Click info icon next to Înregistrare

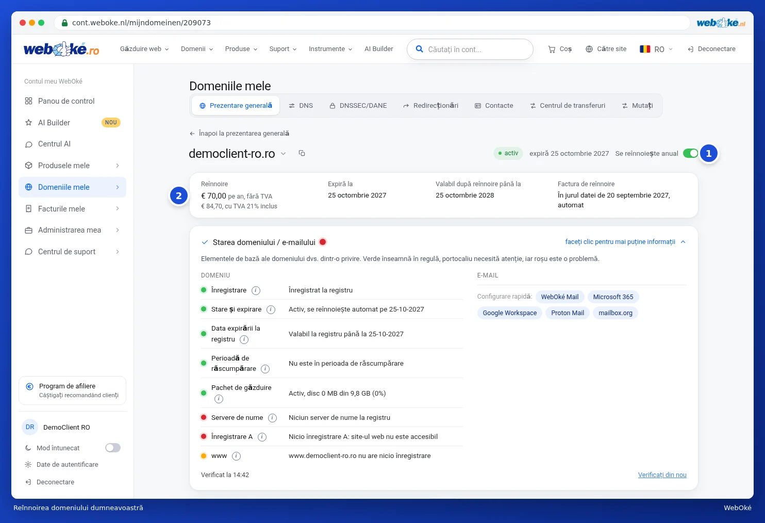coord(256,290)
